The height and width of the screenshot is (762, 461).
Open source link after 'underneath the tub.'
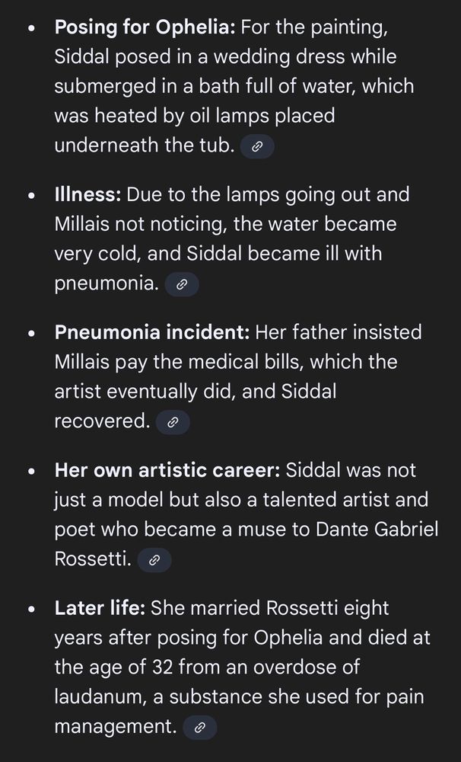[258, 146]
